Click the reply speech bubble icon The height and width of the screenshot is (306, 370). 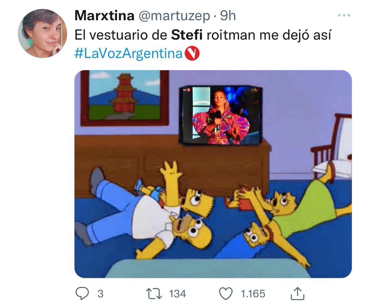pos(82,293)
